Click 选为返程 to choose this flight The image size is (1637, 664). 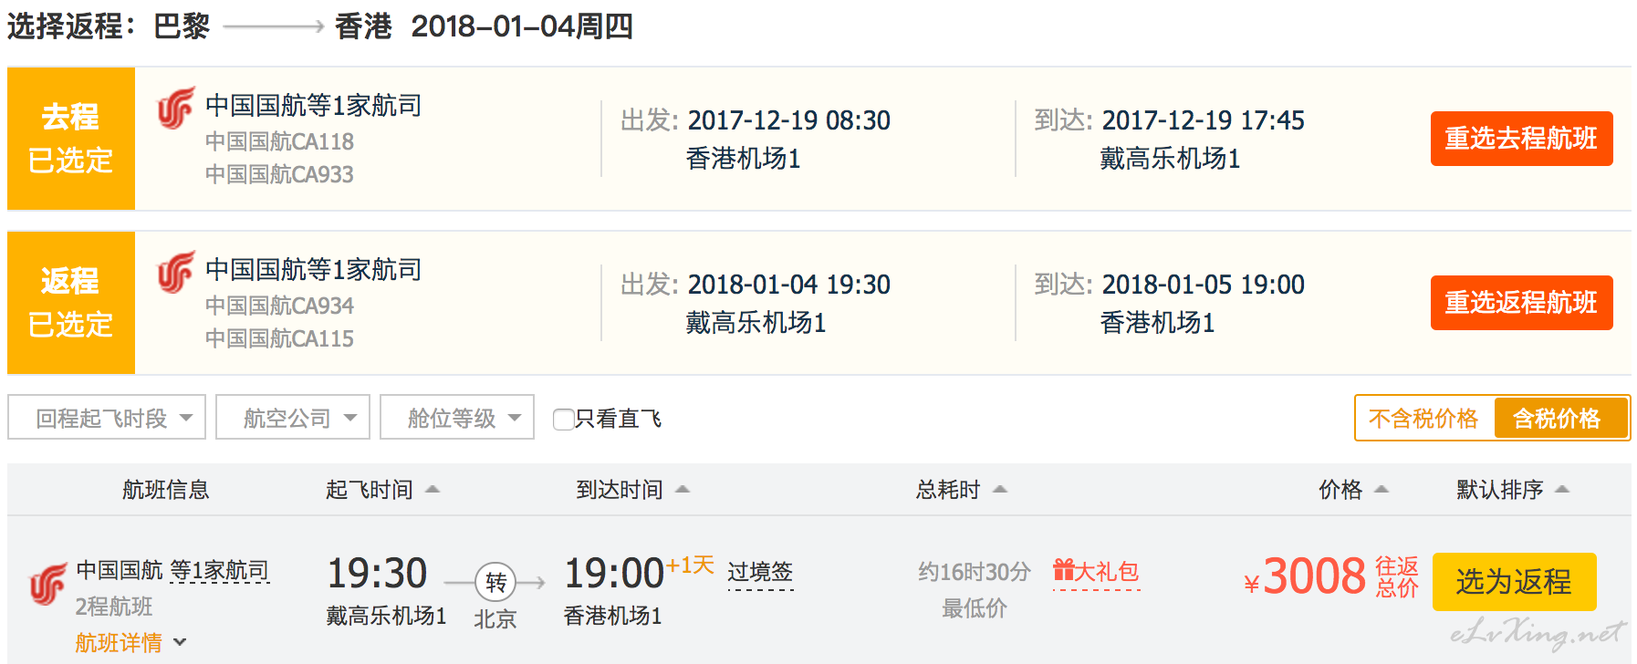(x=1514, y=582)
